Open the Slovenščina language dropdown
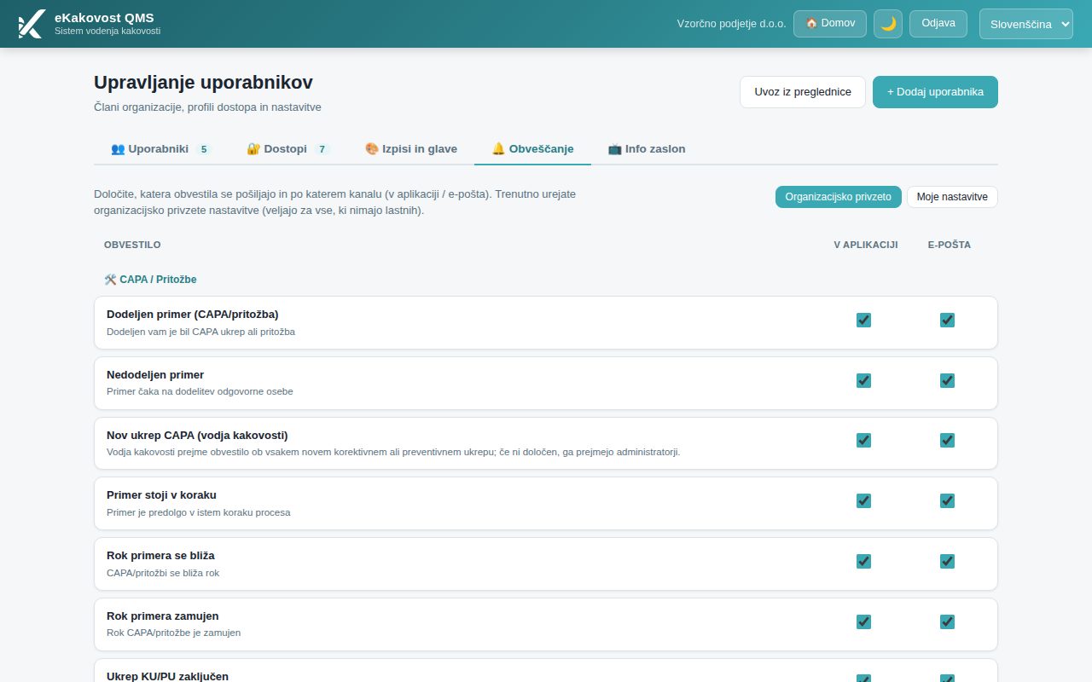The width and height of the screenshot is (1092, 682). [1026, 24]
